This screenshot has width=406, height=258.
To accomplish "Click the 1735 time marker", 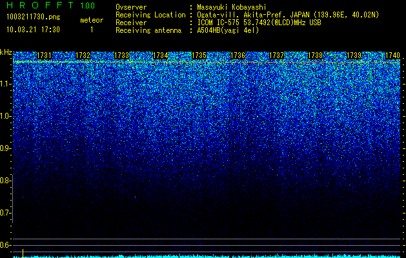I will (x=199, y=55).
